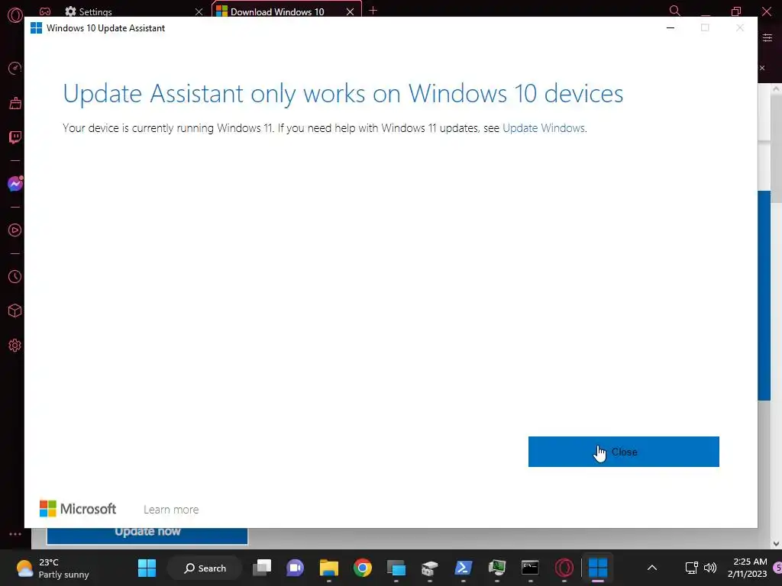Open Opera settings gear in sidebar
This screenshot has height=586, width=782.
[x=15, y=346]
